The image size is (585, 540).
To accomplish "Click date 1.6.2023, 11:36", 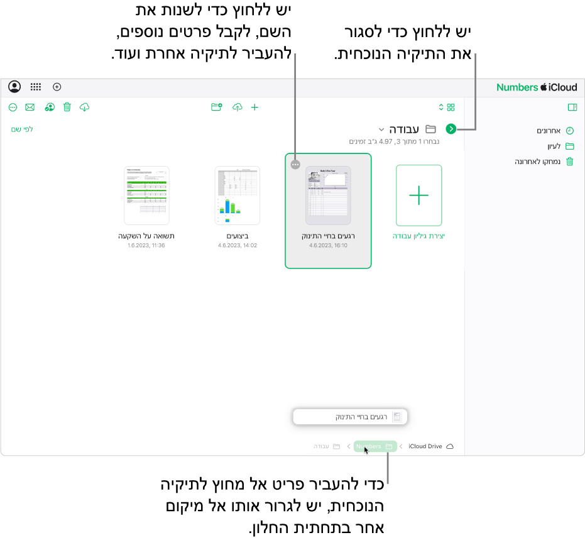I will [x=146, y=246].
